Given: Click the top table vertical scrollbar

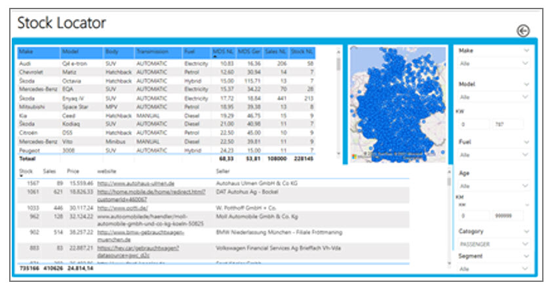Looking at the screenshot, I should pyautogui.click(x=338, y=64).
